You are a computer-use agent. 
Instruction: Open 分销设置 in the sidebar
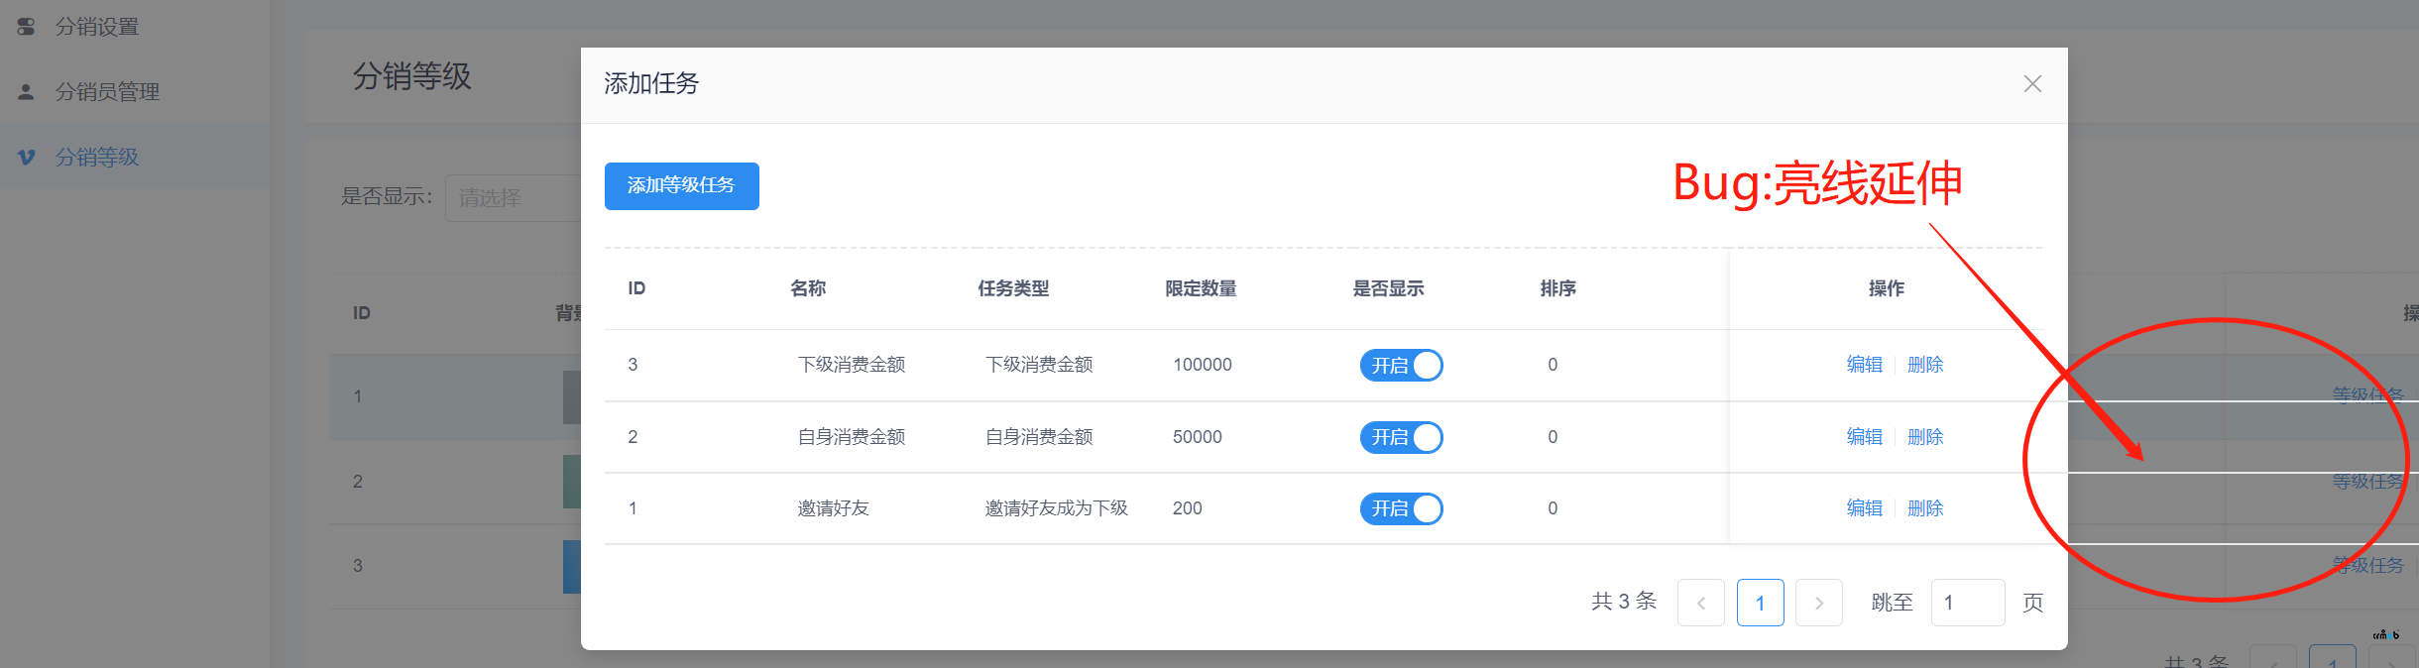coord(134,27)
